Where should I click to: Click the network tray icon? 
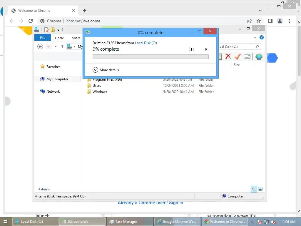(266, 222)
